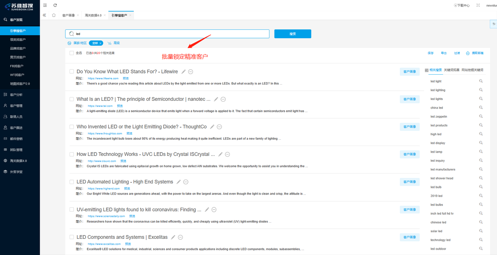Exclude the ThoughtCo result via minus icon
The height and width of the screenshot is (255, 497).
pos(220,127)
